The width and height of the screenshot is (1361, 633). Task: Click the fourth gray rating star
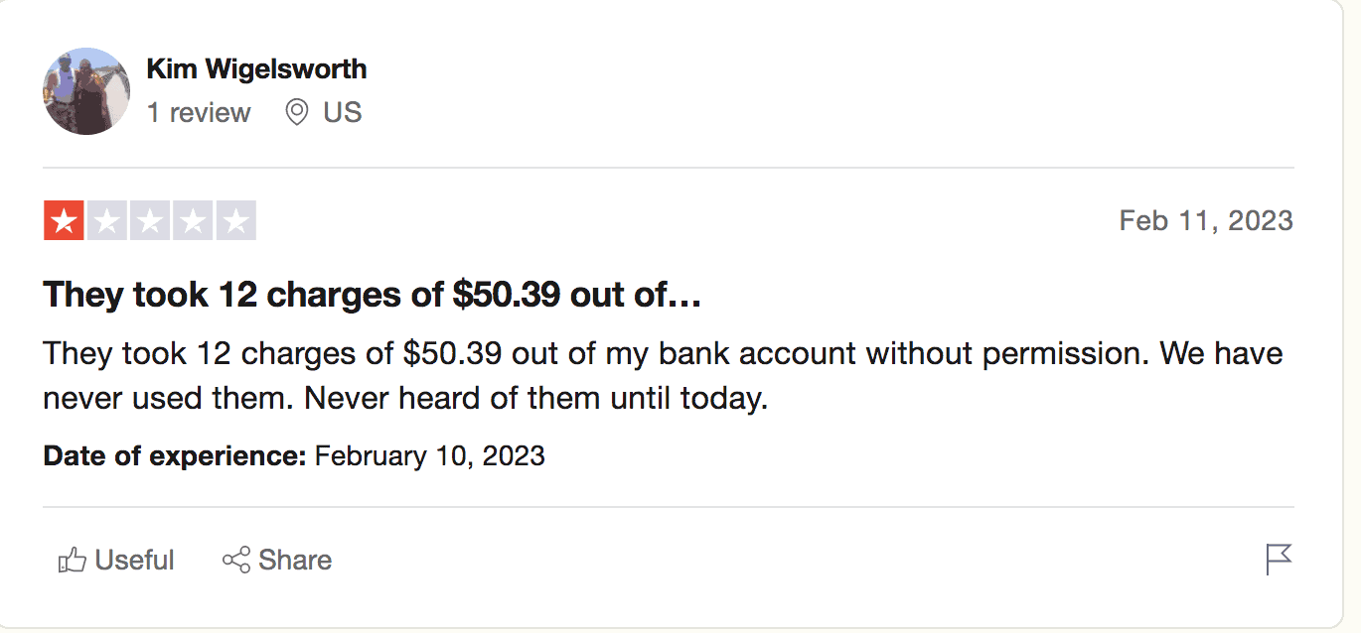[x=193, y=220]
